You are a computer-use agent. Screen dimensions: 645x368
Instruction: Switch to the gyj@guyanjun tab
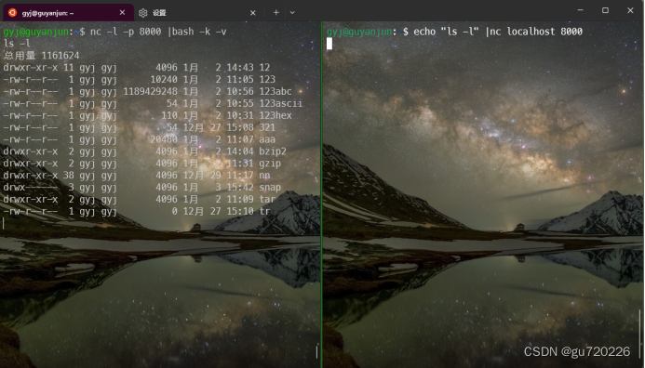(x=68, y=13)
